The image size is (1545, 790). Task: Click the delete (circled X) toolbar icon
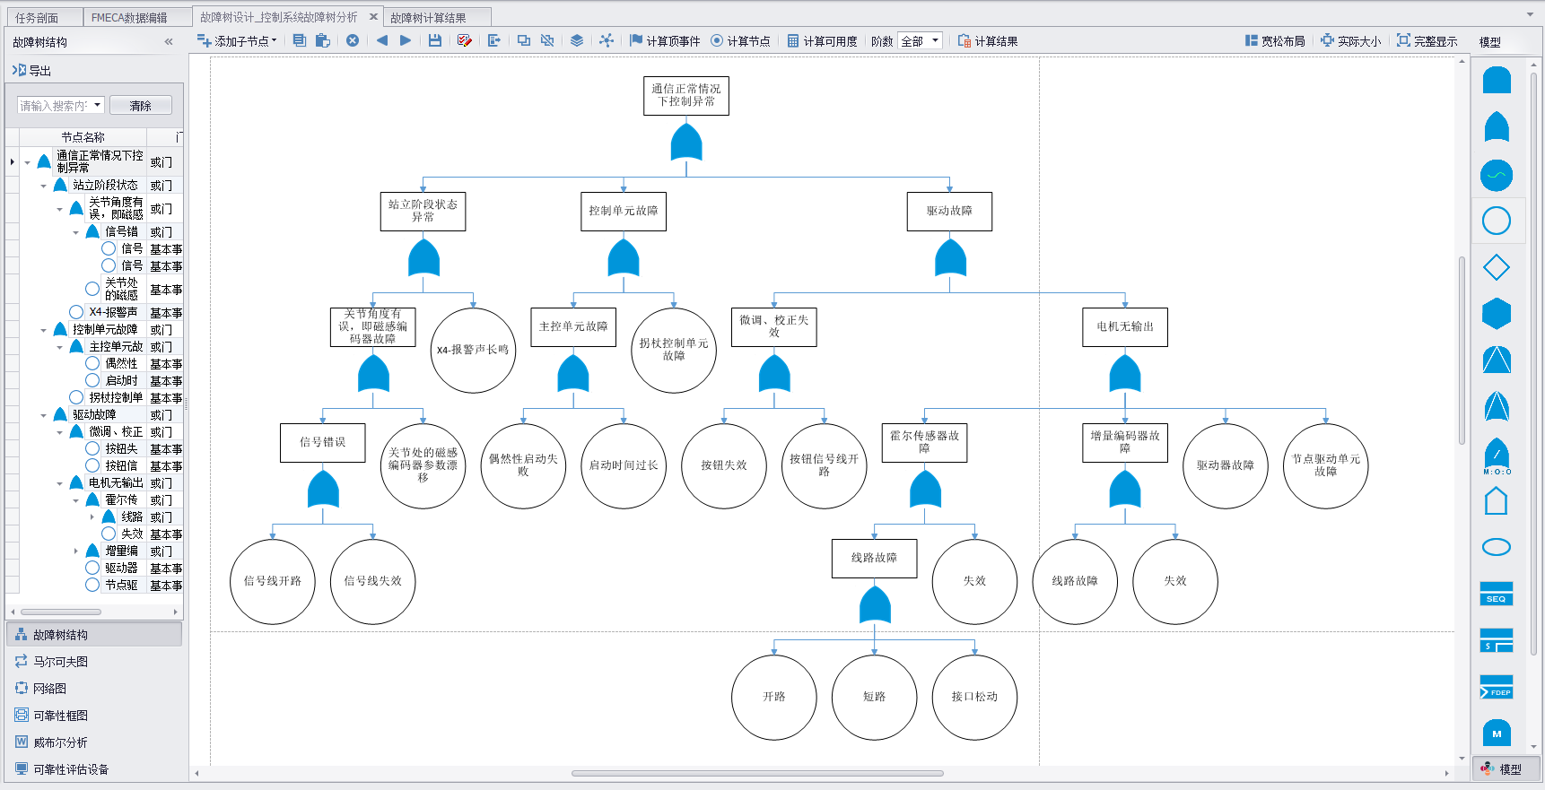(x=353, y=40)
